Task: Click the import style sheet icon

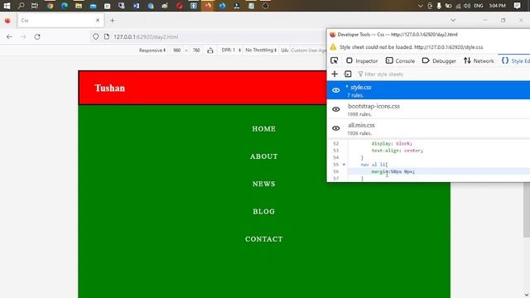Action: 348,74
